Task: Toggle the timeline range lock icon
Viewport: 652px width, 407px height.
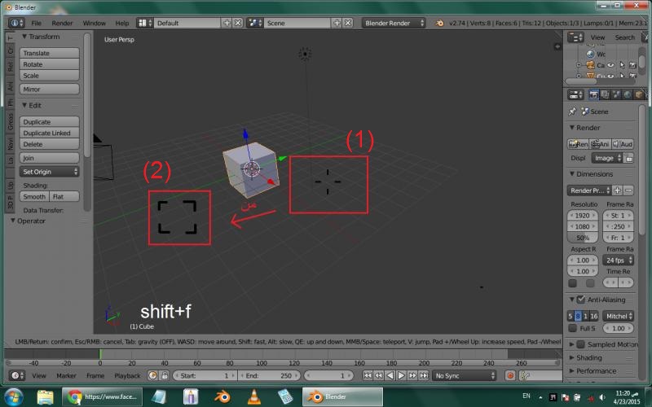Action: tap(165, 375)
